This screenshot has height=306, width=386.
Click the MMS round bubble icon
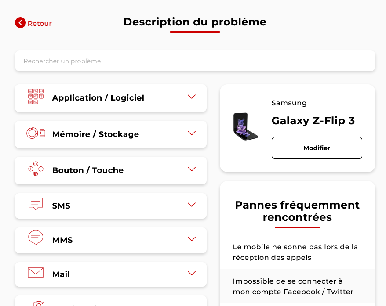[x=36, y=238]
